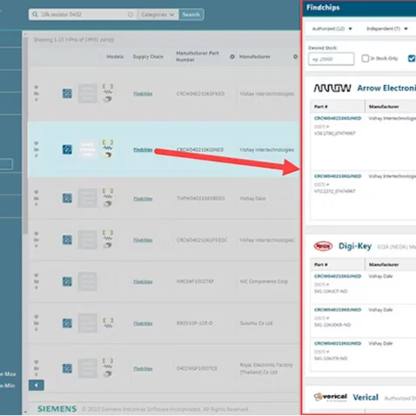Click the search magnifier icon in the search box
Screen dimensions: 416x416
point(35,14)
